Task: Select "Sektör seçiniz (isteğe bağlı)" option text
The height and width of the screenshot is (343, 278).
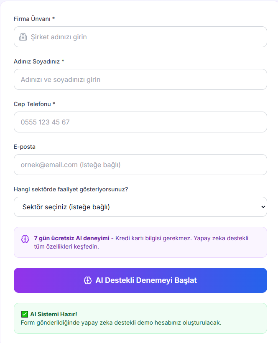Action: pos(66,206)
